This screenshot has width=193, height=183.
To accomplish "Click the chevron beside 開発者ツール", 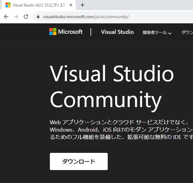I will coord(170,33).
